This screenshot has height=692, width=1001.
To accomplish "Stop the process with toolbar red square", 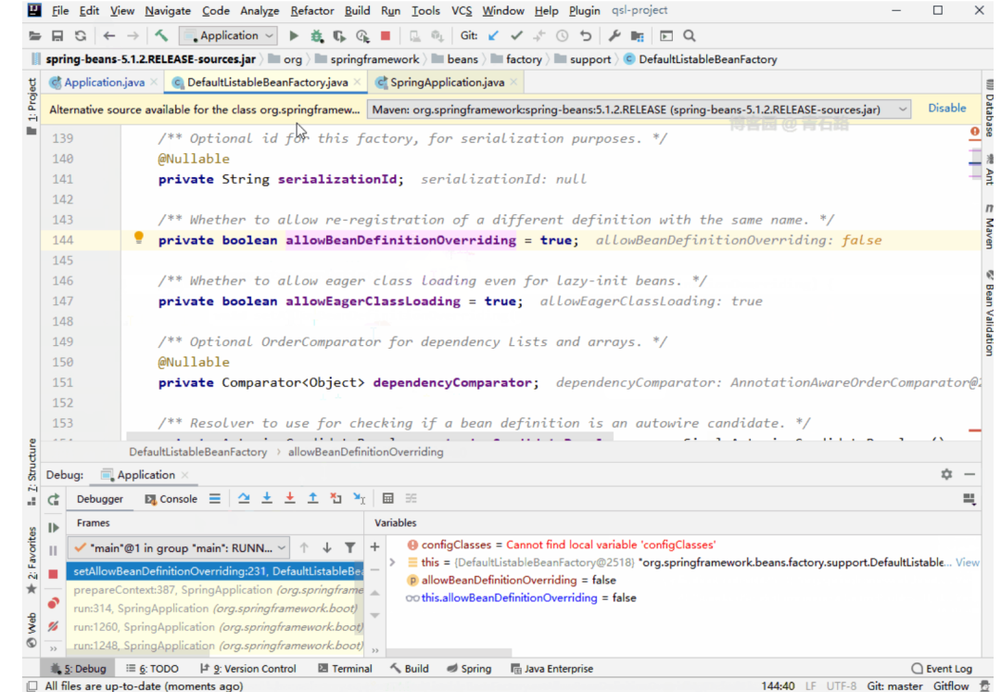I will pyautogui.click(x=385, y=36).
